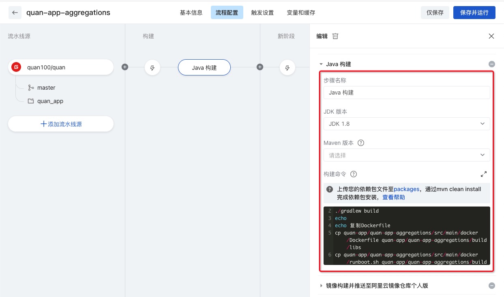The image size is (504, 297).
Task: Select the Java 构建 pipeline node
Action: pyautogui.click(x=204, y=67)
